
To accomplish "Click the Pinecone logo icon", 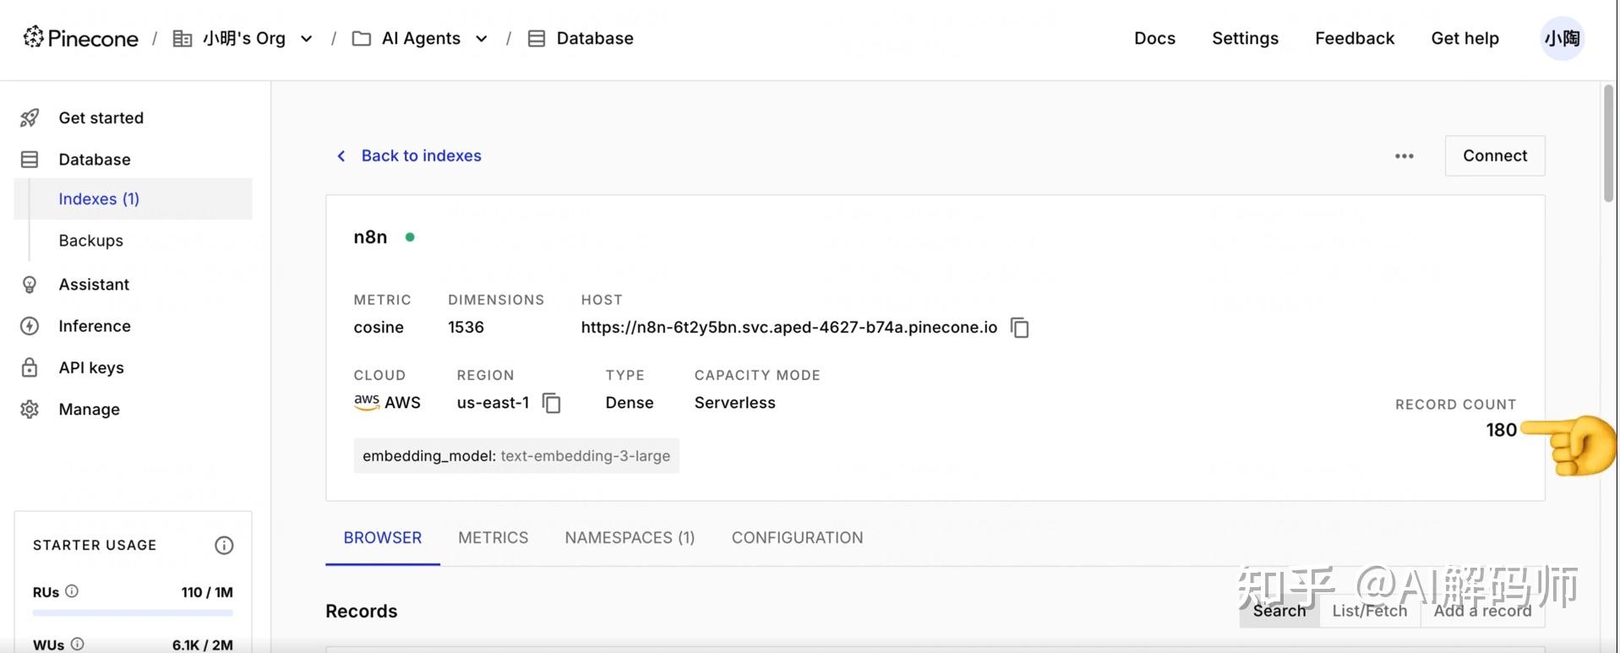I will pos(33,37).
